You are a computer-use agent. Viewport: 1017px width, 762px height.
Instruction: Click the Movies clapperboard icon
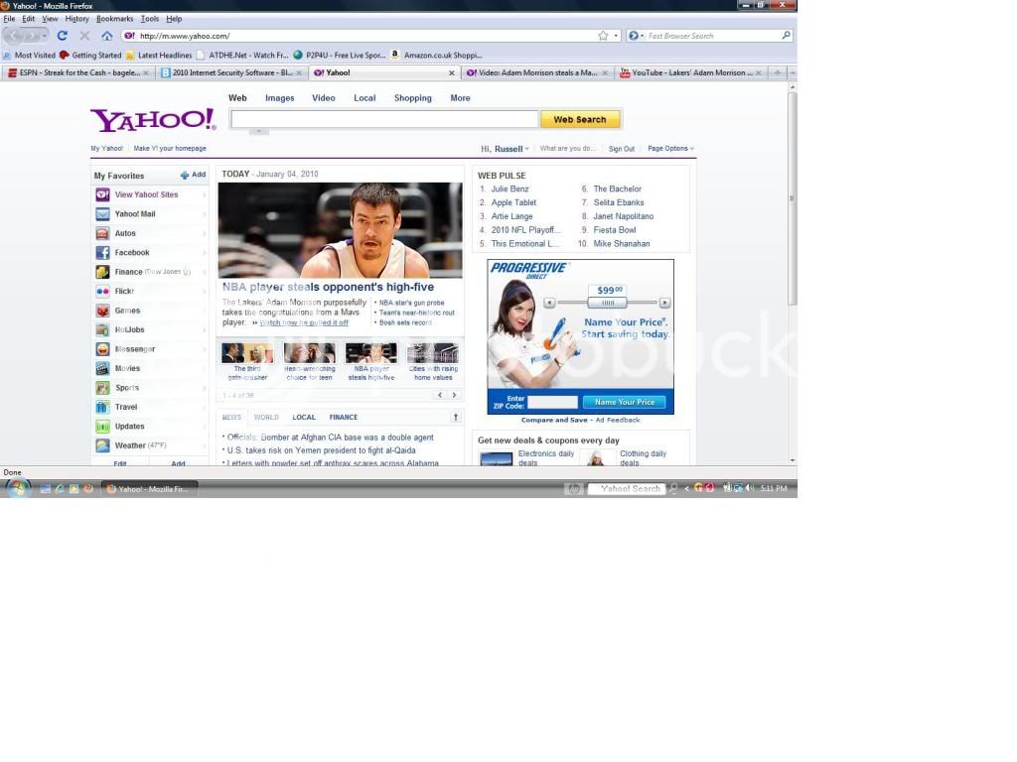pos(102,369)
